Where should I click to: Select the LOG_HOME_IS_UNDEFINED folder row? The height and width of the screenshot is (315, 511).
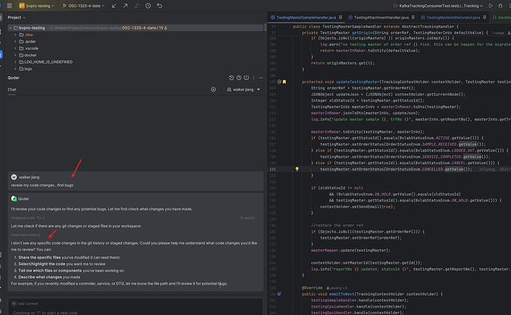tap(136, 62)
